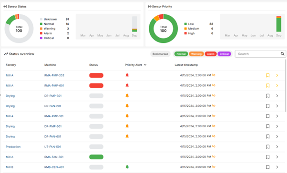Bookmark the DR-PMP-301 machine
Viewport: 287px width, 173px height.
coord(267,96)
